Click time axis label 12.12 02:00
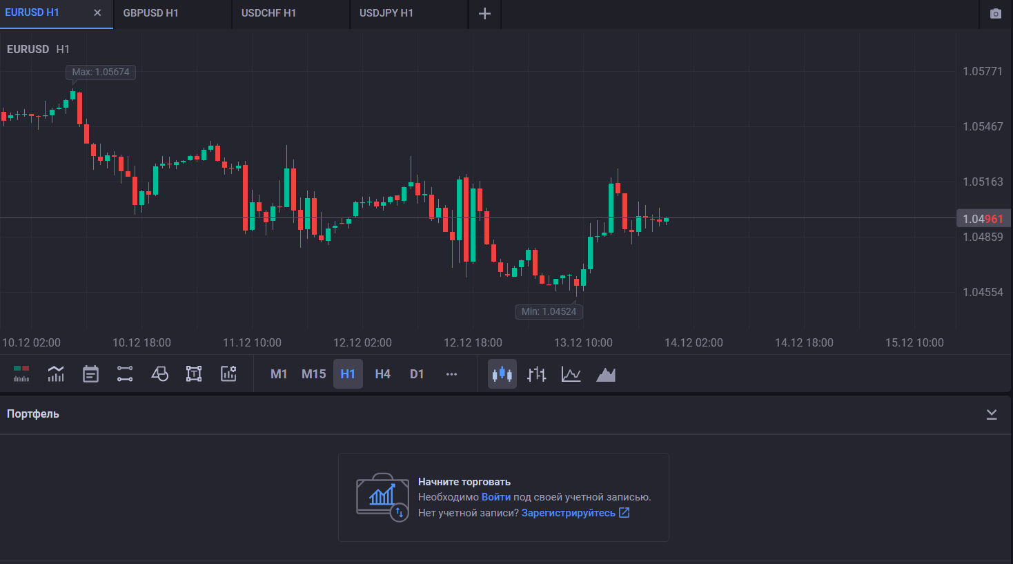This screenshot has width=1013, height=564. click(x=362, y=342)
